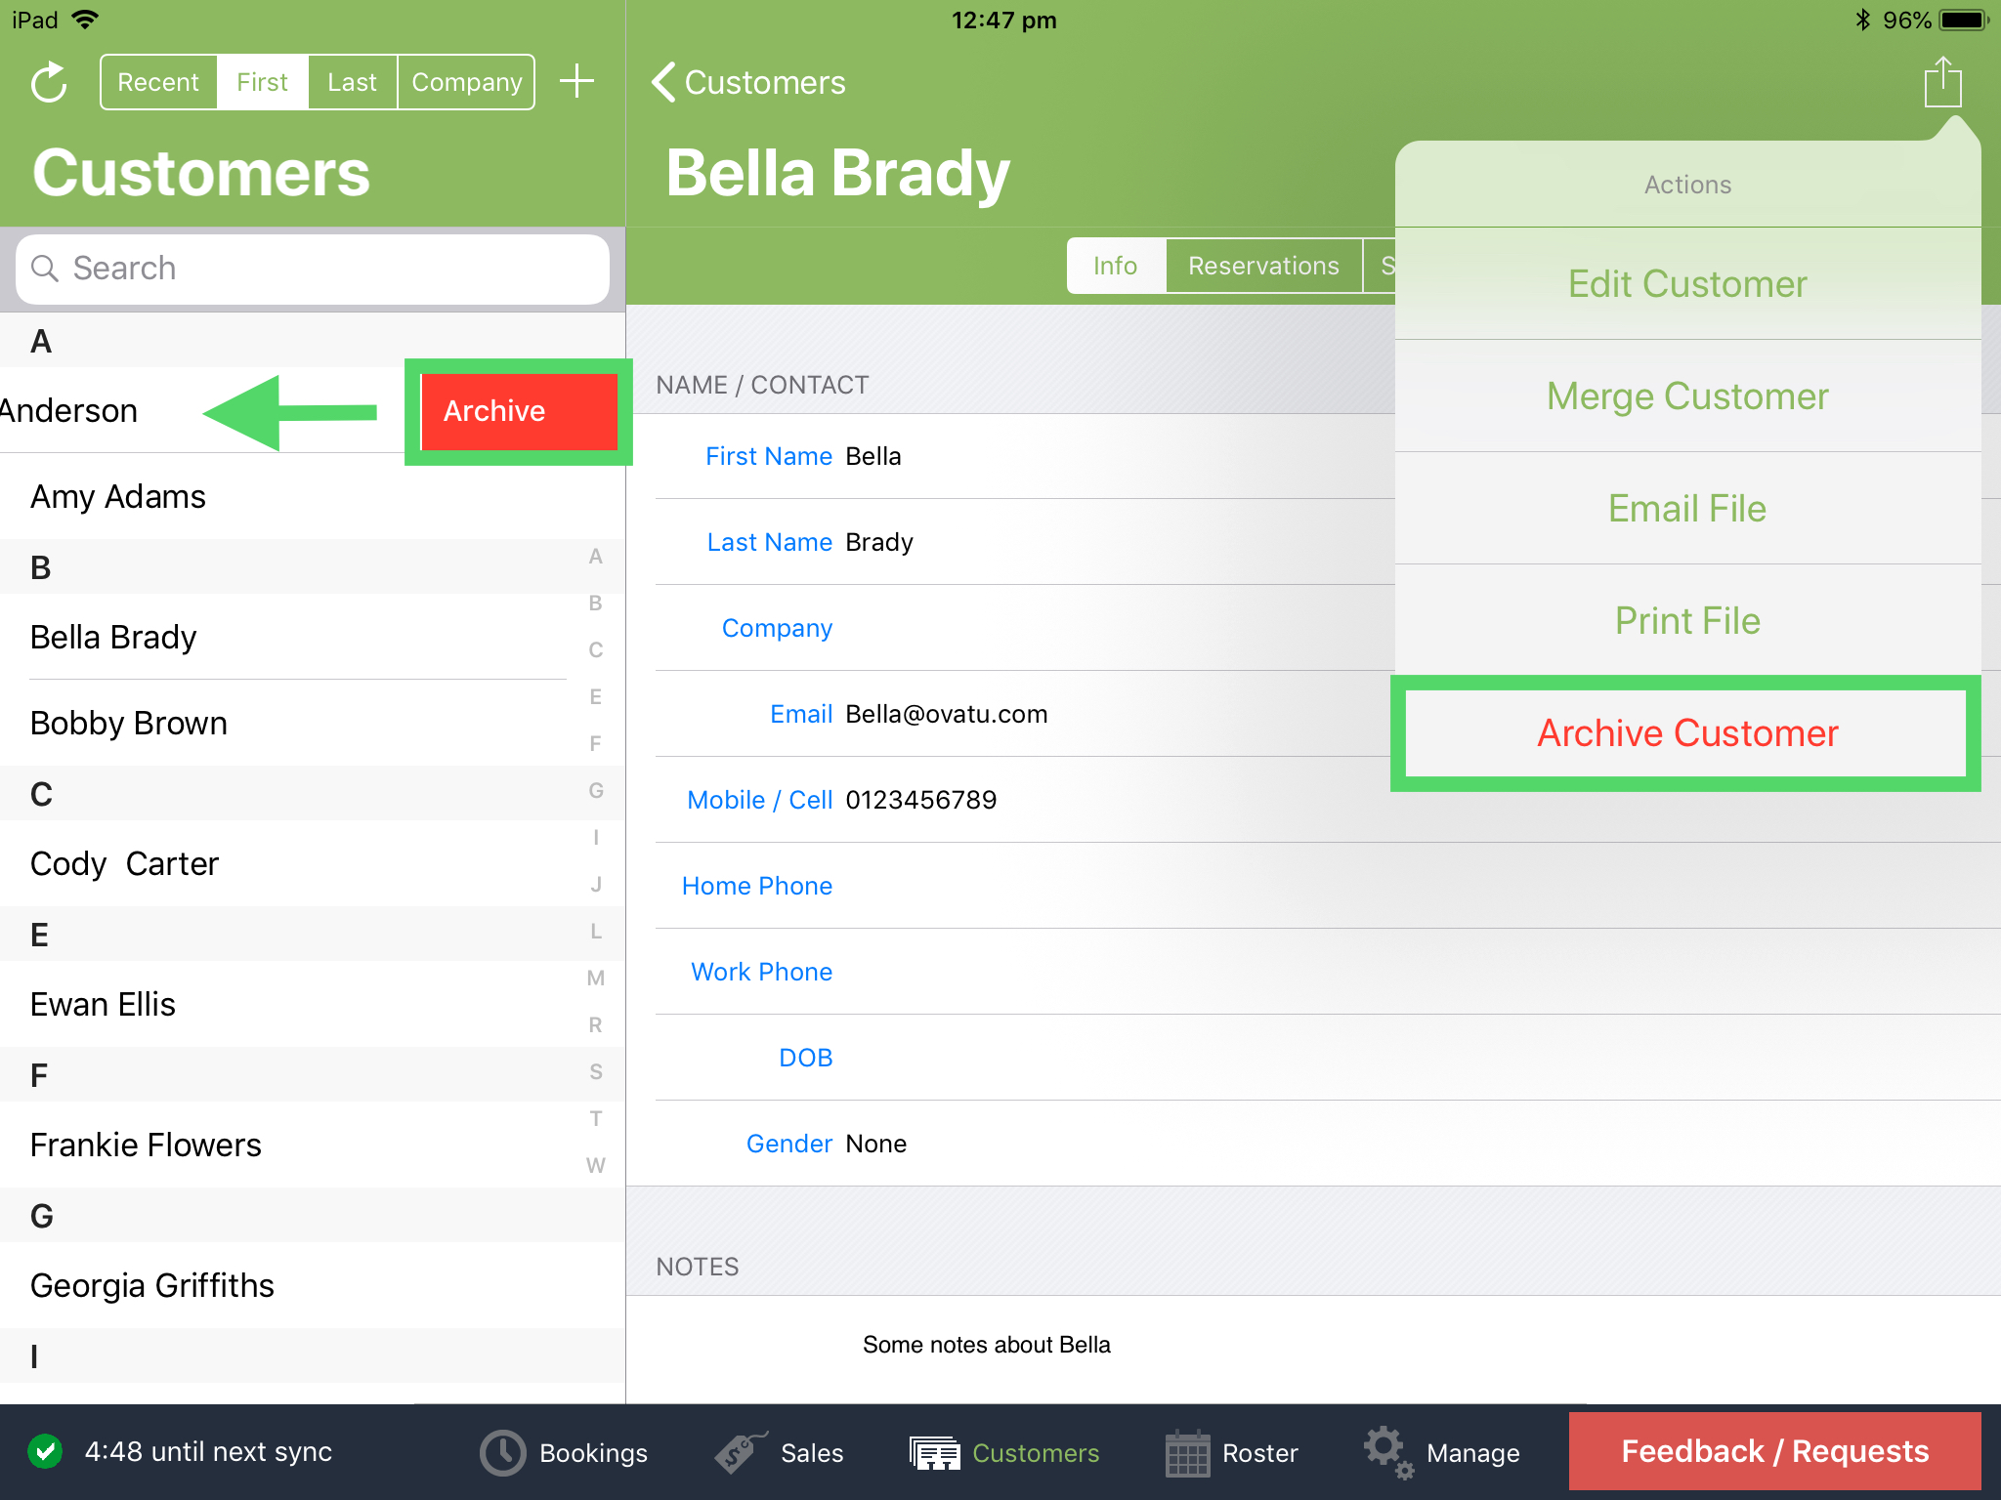Choose Archive Customer from Actions

pos(1687,733)
